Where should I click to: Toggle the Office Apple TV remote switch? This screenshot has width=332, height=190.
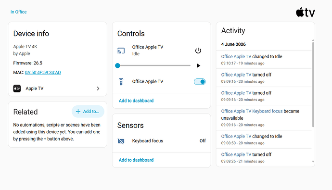(200, 82)
